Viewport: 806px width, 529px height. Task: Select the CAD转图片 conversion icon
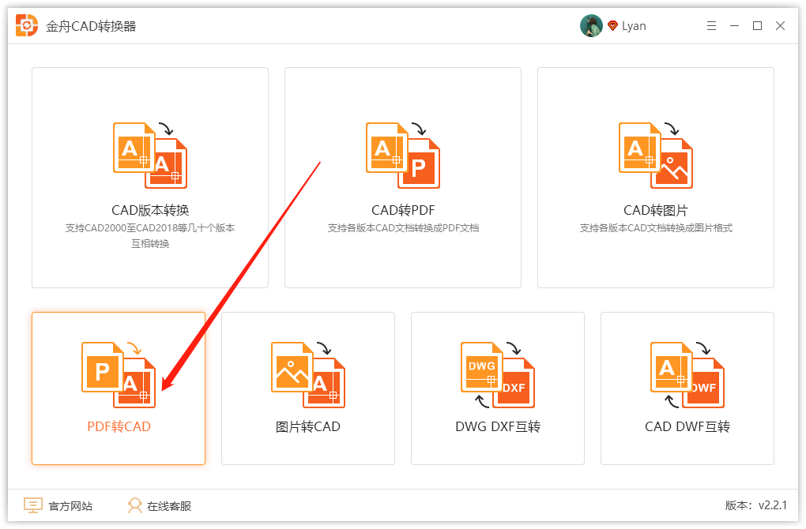point(656,156)
